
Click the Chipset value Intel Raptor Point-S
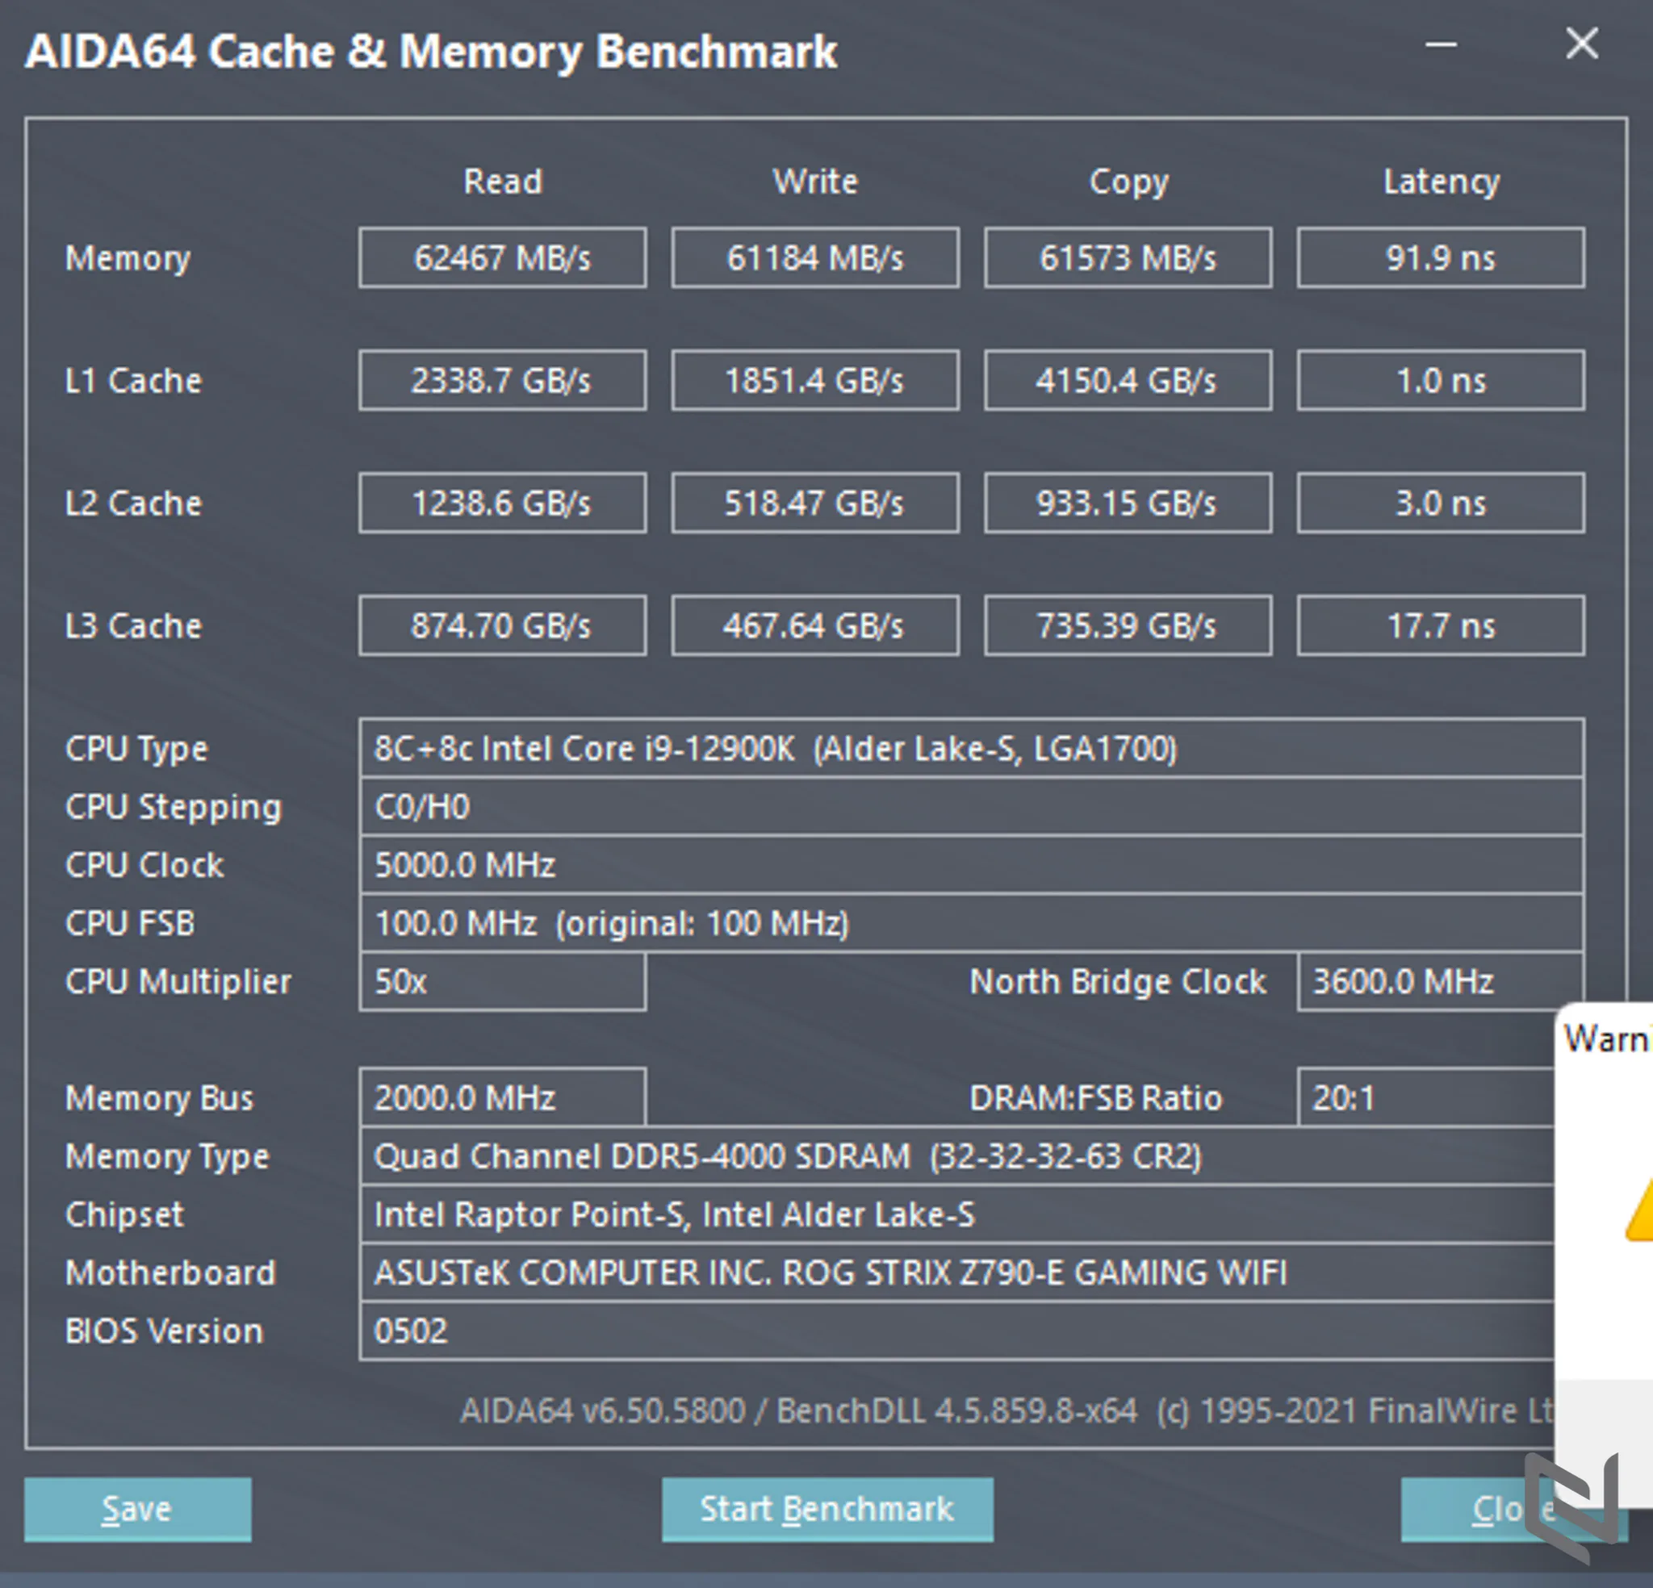point(957,1214)
